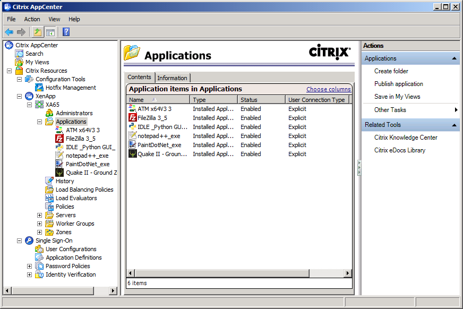The image size is (463, 309).
Task: Collapse the Applications actions section
Action: pyautogui.click(x=454, y=58)
